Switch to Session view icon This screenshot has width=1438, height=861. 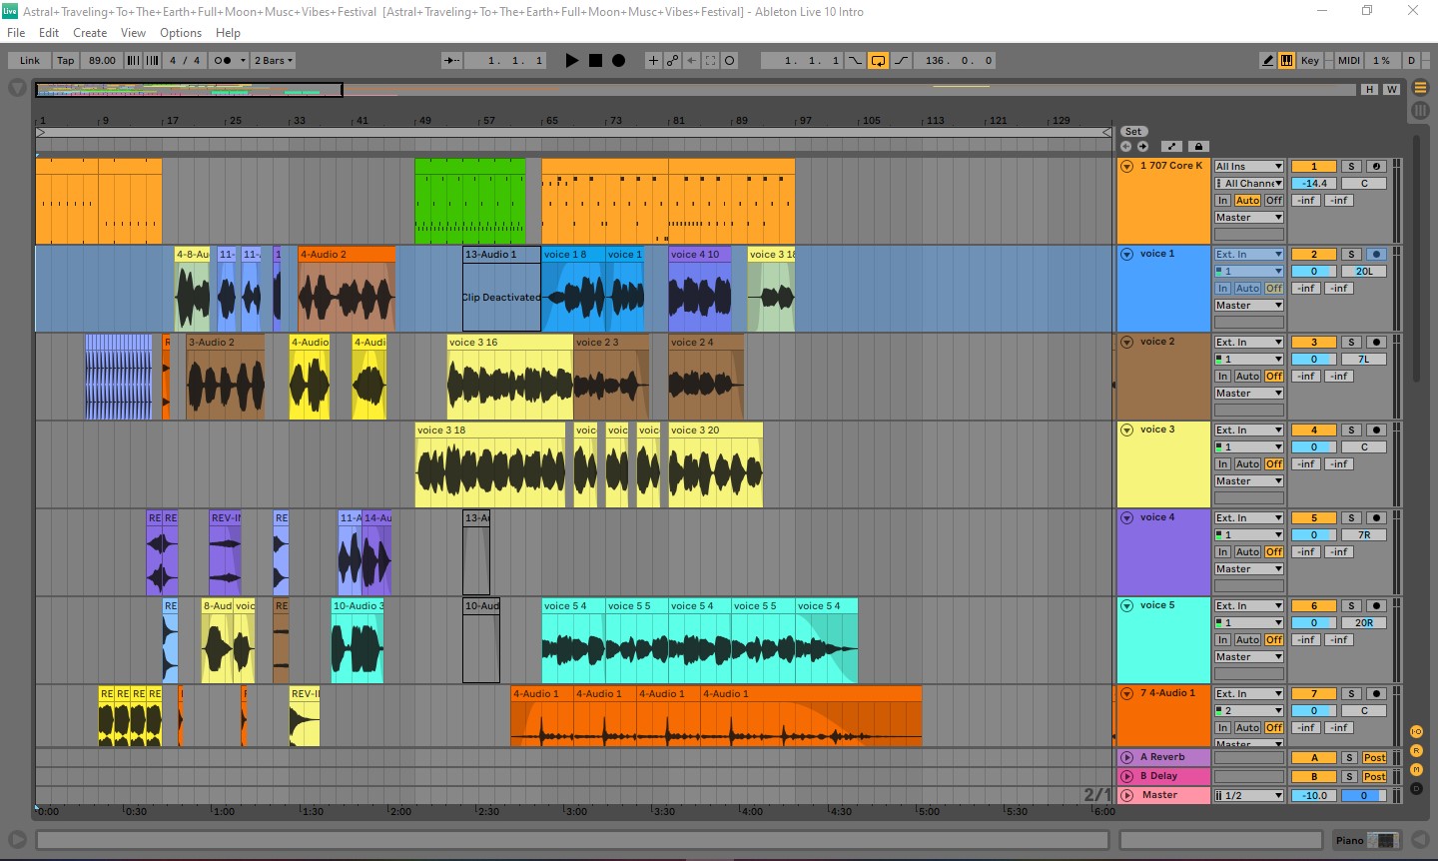(x=1420, y=111)
